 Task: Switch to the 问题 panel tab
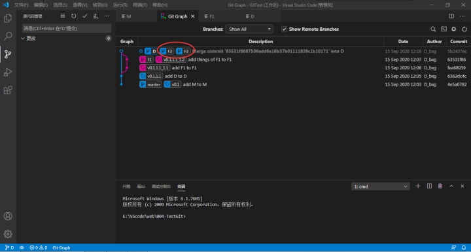(x=126, y=187)
